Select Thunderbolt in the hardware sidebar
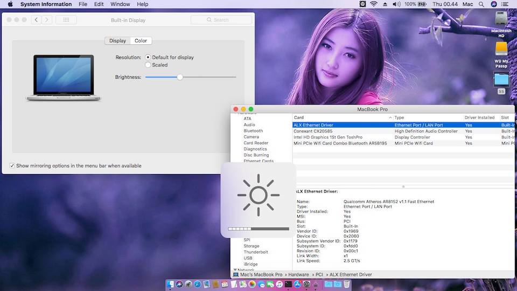The image size is (517, 291). click(255, 252)
